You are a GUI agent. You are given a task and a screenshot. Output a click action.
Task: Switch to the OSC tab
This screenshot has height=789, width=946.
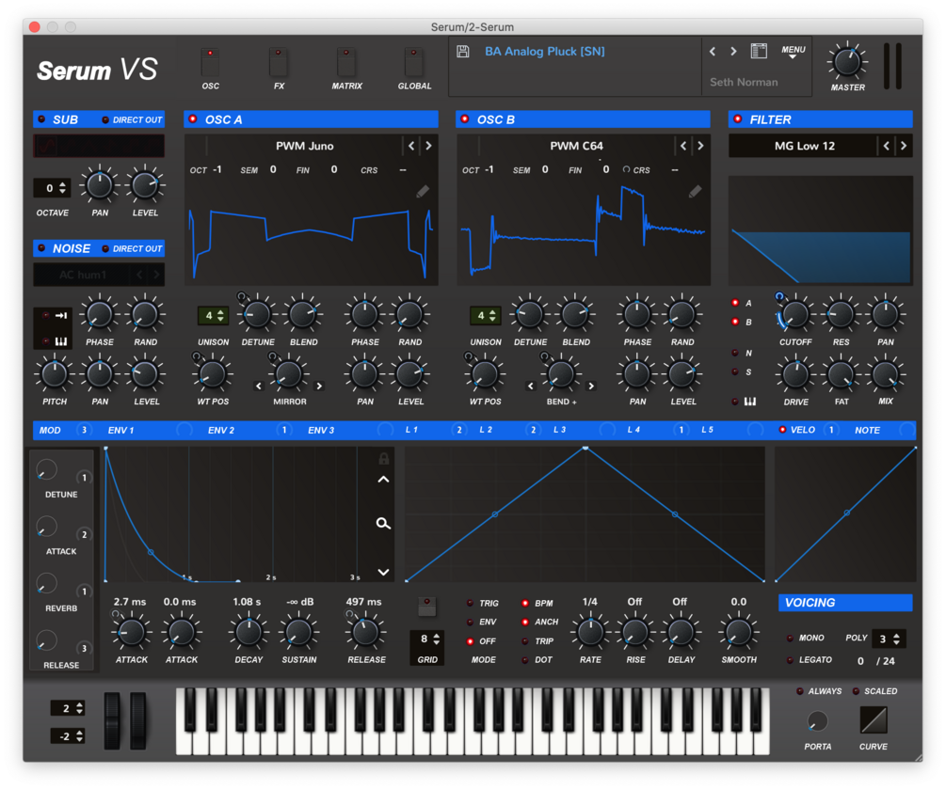pos(210,62)
